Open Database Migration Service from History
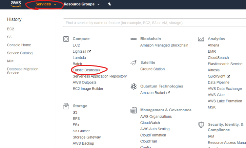The width and height of the screenshot is (246, 148). pyautogui.click(x=23, y=71)
